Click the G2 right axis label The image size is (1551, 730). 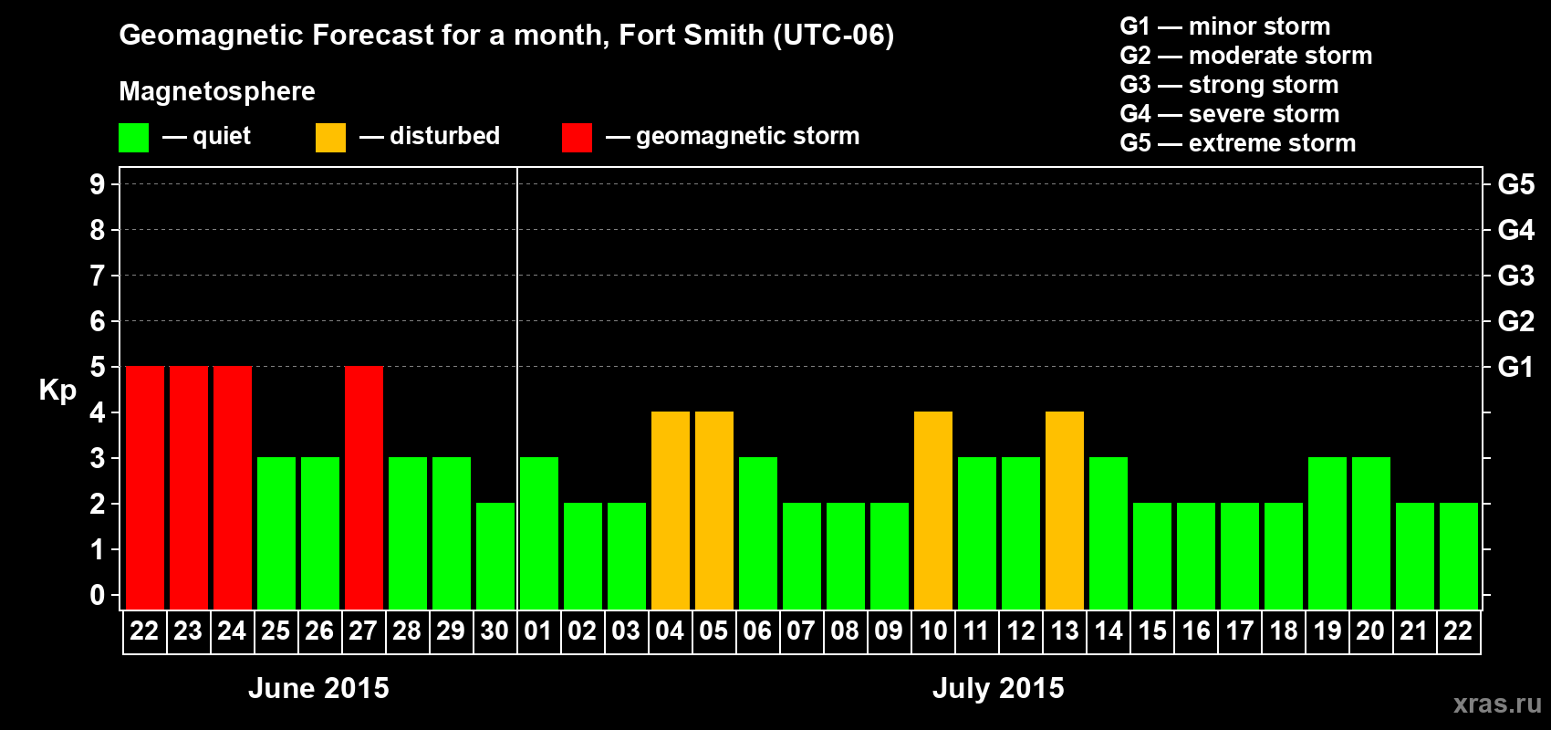click(x=1516, y=321)
